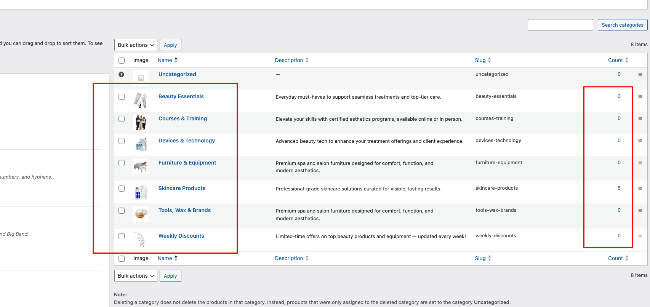
Task: Sort by Description in the top header
Action: [x=291, y=60]
